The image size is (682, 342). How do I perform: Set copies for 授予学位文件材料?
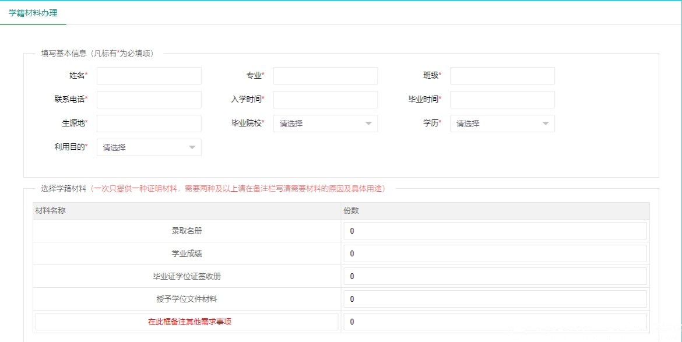tap(495, 299)
